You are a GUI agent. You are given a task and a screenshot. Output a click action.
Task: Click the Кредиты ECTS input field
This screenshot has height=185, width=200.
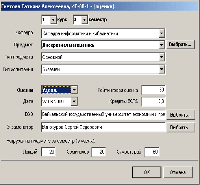[x=154, y=101]
